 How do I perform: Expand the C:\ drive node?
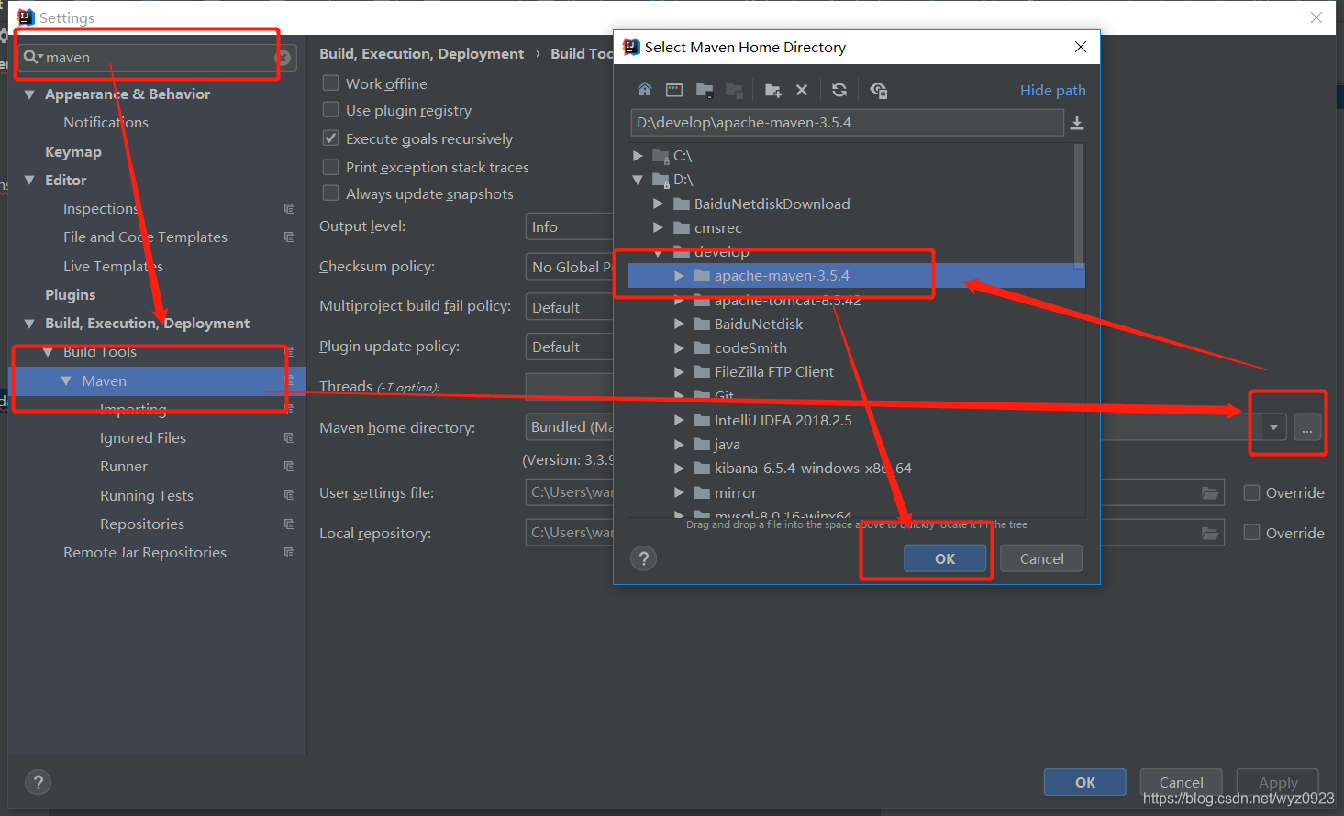click(x=639, y=156)
